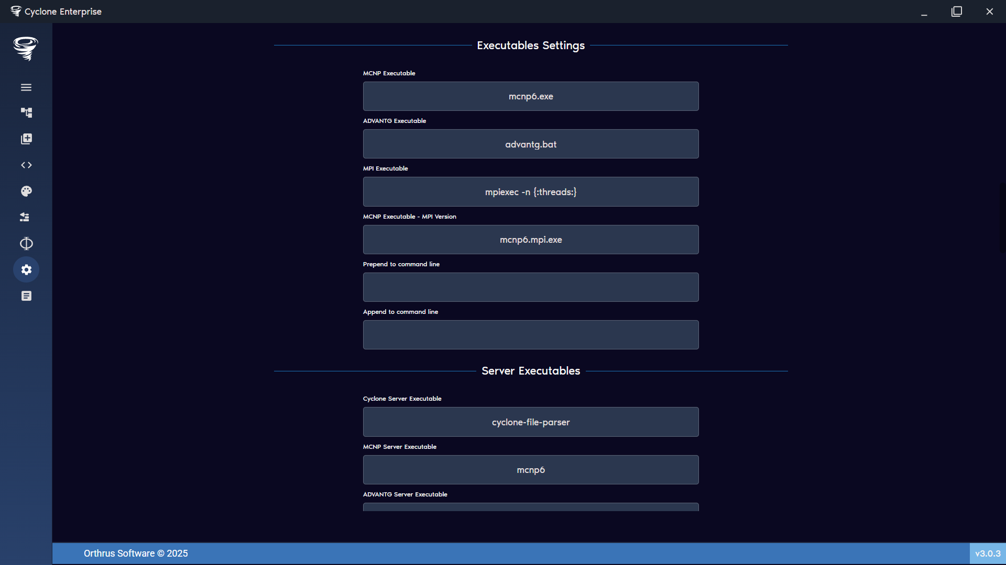Open the logs document icon
Viewport: 1006px width, 565px height.
(26, 296)
